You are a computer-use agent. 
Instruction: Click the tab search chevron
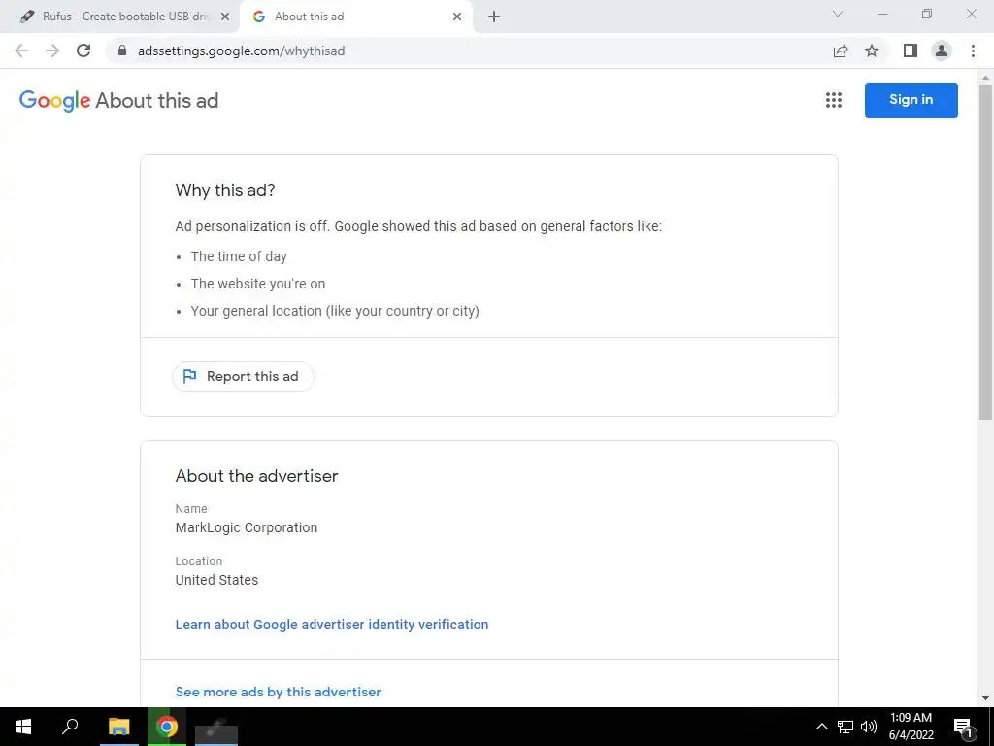click(x=837, y=14)
